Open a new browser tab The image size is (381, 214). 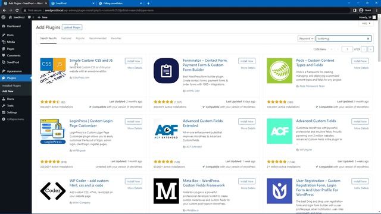pos(148,4)
